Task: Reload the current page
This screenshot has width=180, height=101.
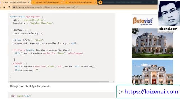Action: tap(8, 7)
